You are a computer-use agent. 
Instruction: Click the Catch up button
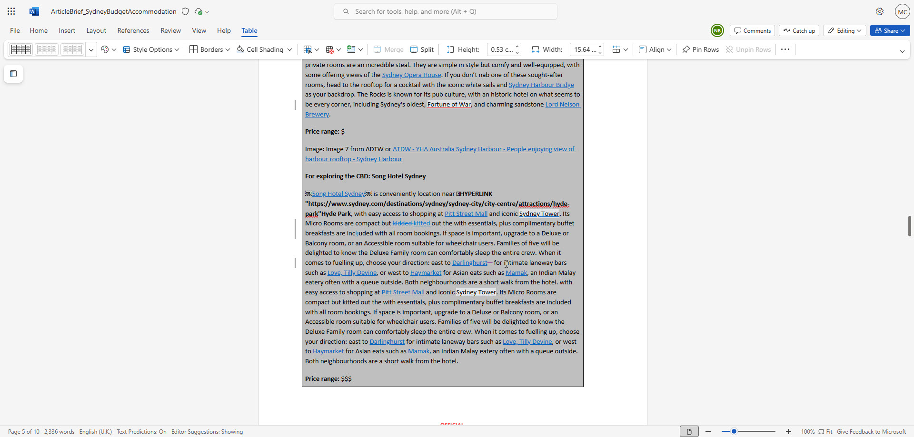(x=799, y=30)
